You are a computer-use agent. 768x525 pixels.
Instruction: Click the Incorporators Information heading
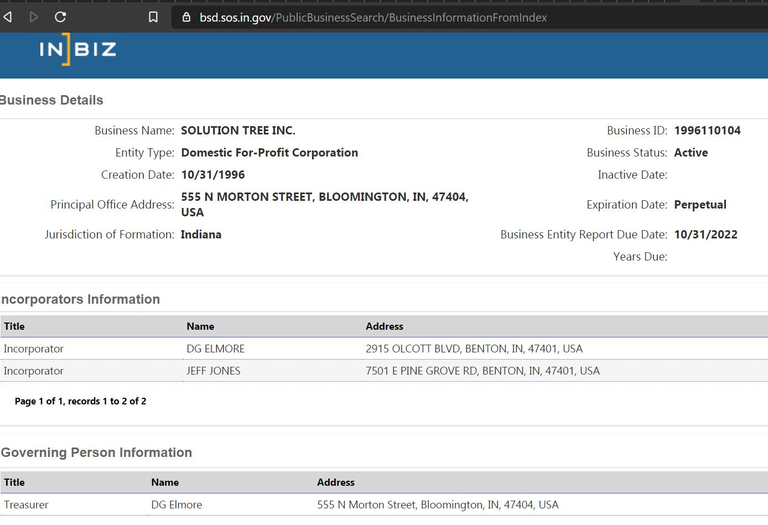pyautogui.click(x=80, y=299)
